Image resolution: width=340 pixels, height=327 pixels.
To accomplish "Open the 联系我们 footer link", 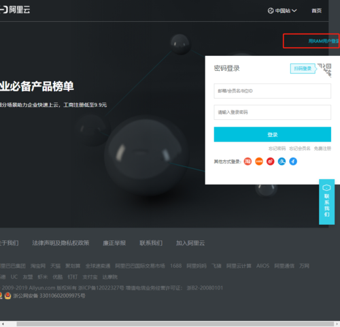I will tap(151, 243).
